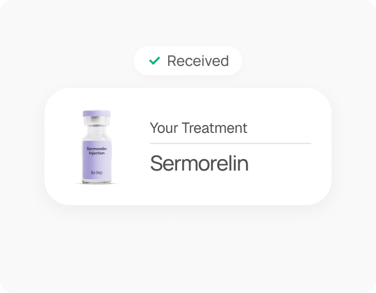
Task: Click the green checkmark icon
Action: (x=155, y=61)
